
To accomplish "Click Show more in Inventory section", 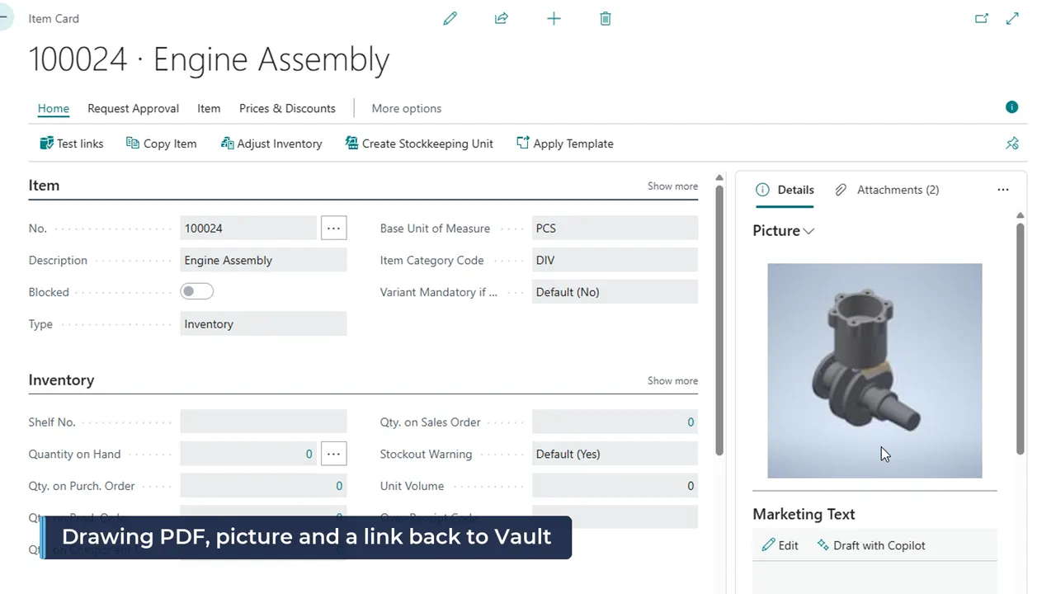I will click(672, 380).
